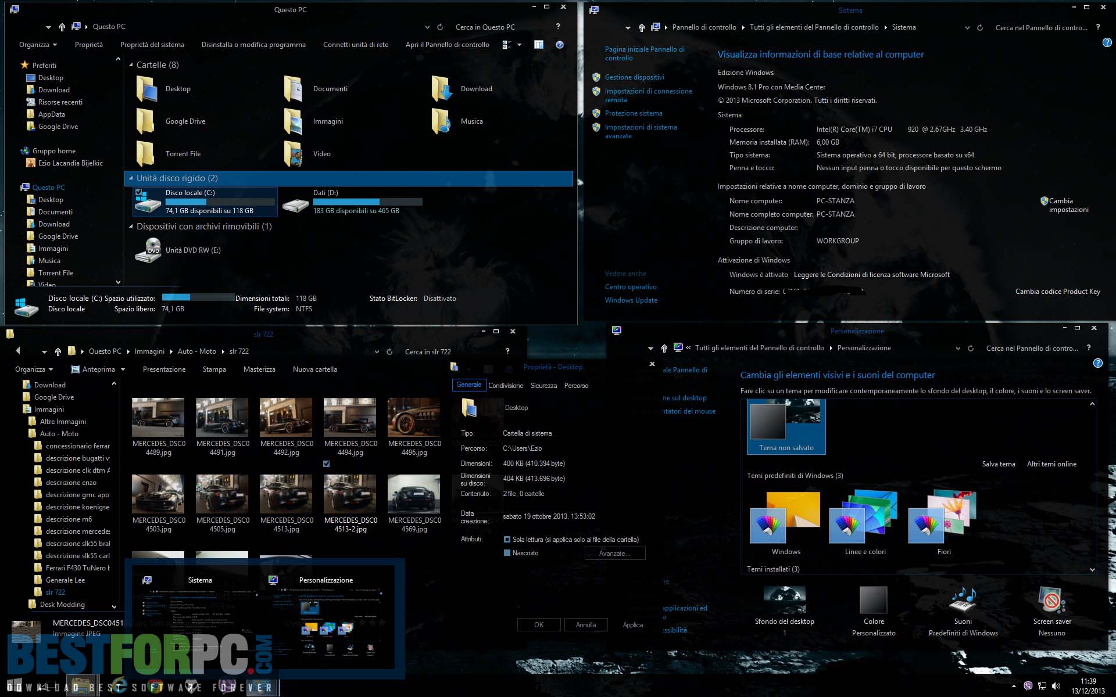The image size is (1116, 697).
Task: Open the Organizza dropdown in Questo PC
Action: 38,45
